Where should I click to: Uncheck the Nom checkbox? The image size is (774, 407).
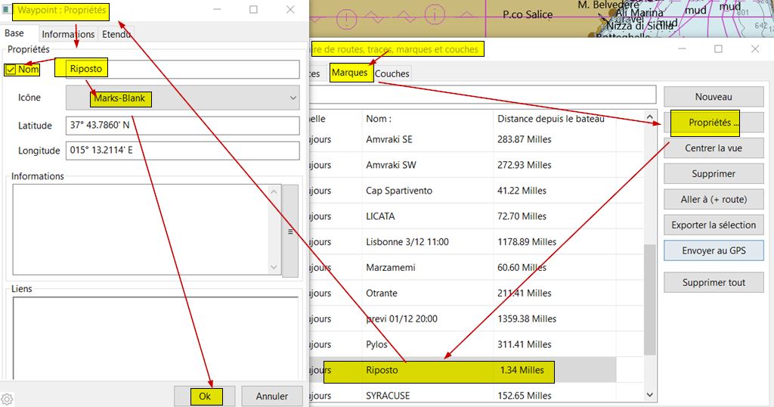click(11, 70)
